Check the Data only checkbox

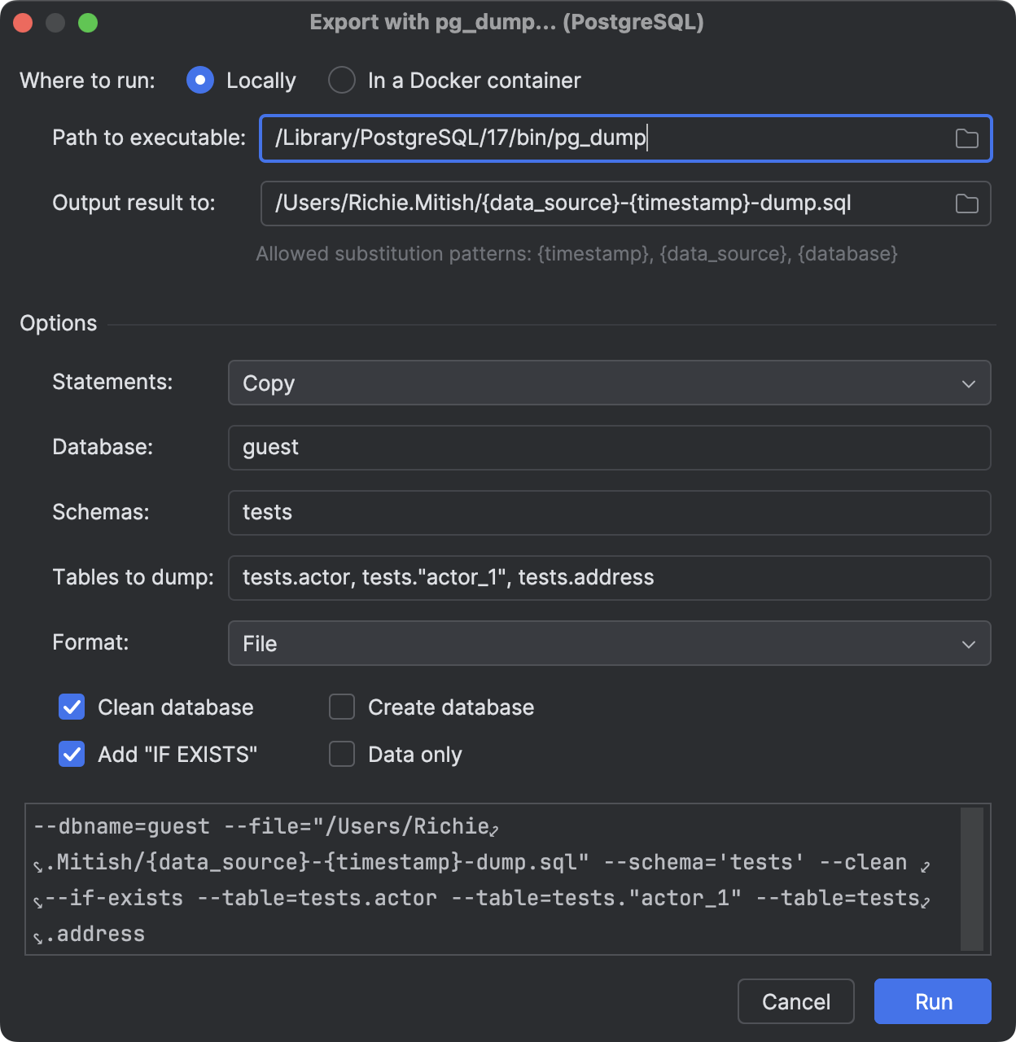pyautogui.click(x=341, y=754)
